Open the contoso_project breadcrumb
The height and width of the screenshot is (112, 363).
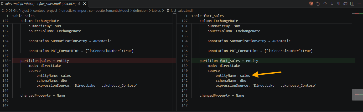tap(45, 11)
